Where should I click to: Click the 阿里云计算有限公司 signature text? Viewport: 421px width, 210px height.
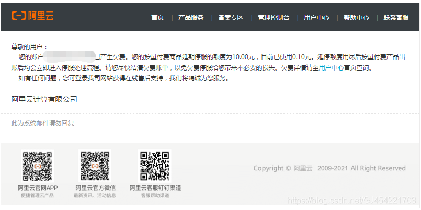[44, 99]
